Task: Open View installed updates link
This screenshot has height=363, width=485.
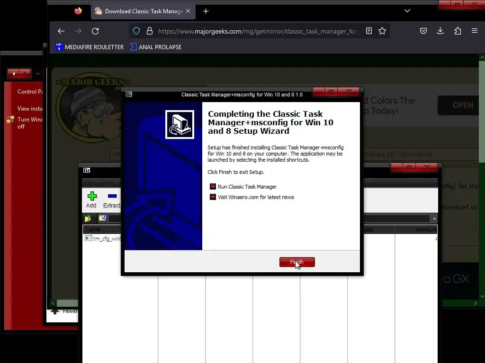Action: [30, 109]
